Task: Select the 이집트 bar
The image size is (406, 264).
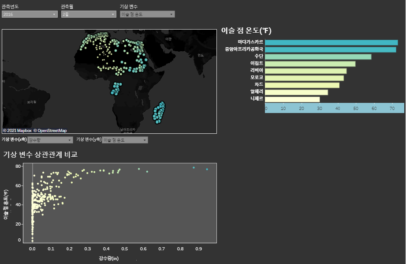Action: click(310, 64)
